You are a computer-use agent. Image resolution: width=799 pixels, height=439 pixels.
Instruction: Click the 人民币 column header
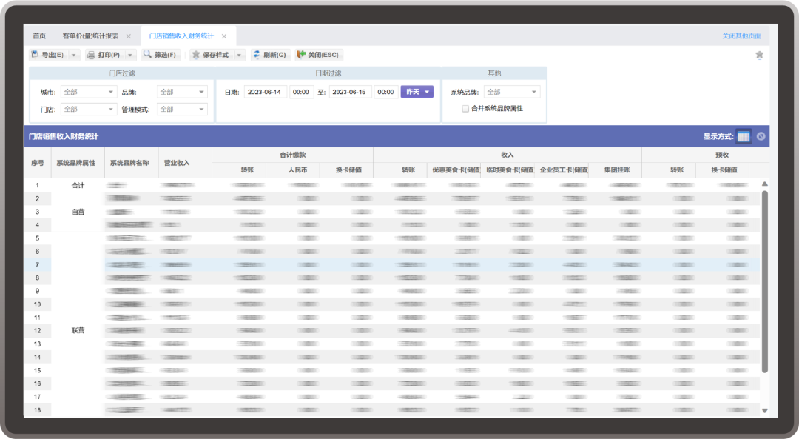point(293,170)
